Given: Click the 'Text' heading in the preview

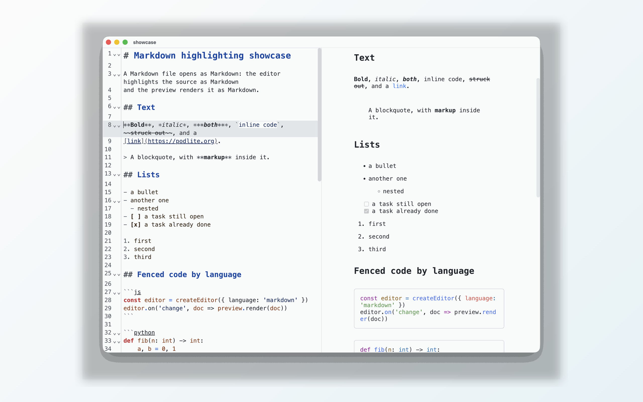Looking at the screenshot, I should [364, 58].
